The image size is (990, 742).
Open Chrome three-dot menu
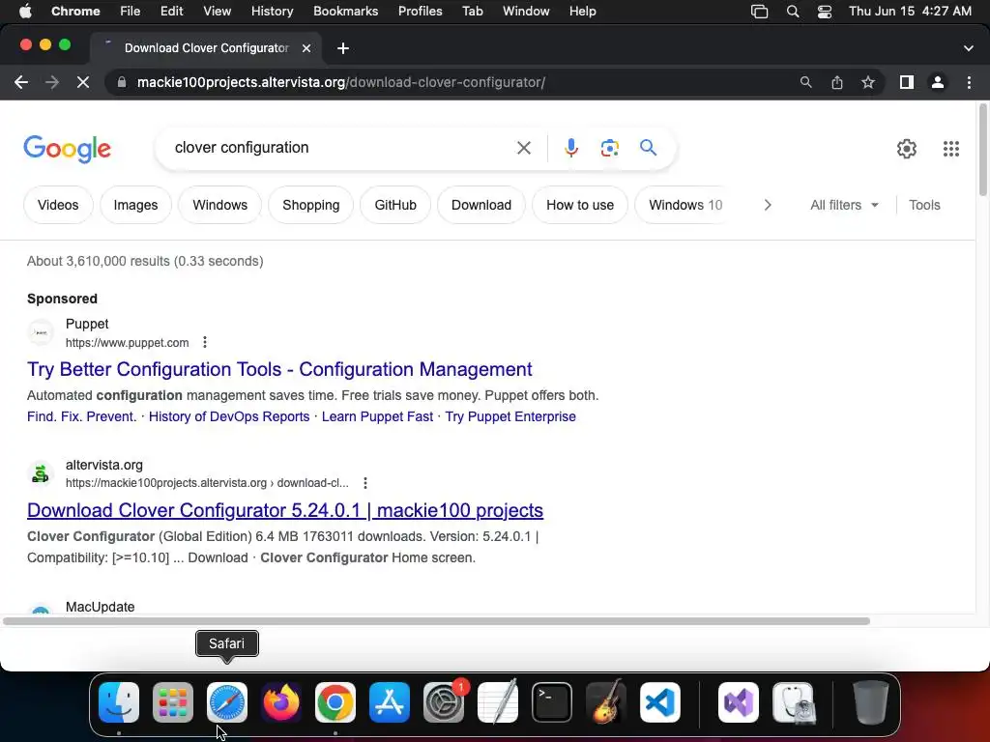pyautogui.click(x=969, y=82)
